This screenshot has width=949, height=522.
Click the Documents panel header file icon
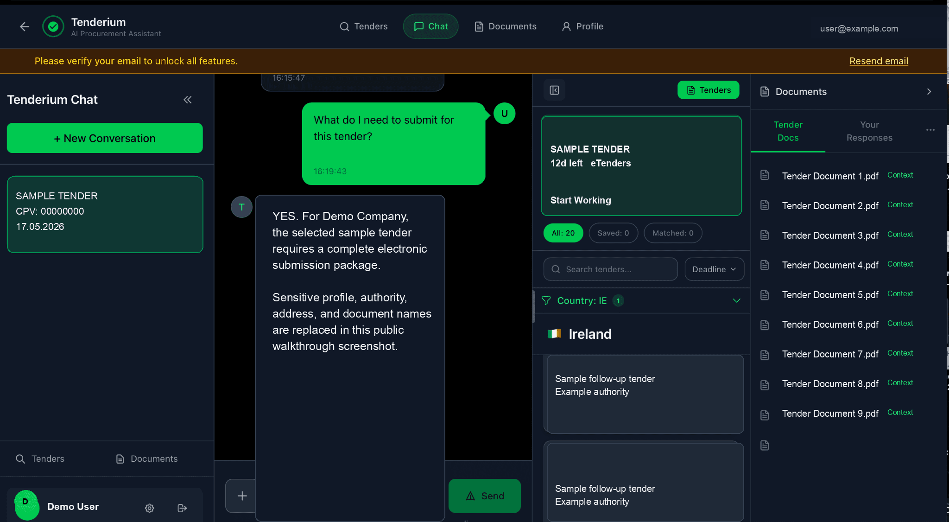pyautogui.click(x=765, y=92)
